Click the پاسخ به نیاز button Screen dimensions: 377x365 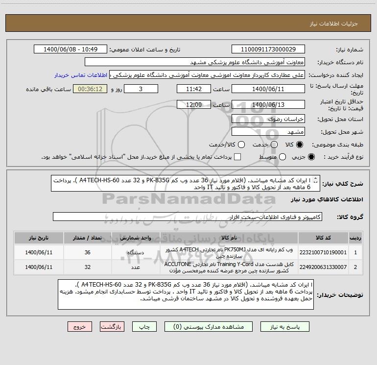[x=284, y=327]
